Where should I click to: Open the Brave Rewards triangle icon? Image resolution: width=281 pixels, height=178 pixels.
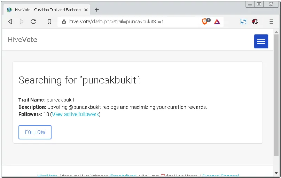point(217,22)
